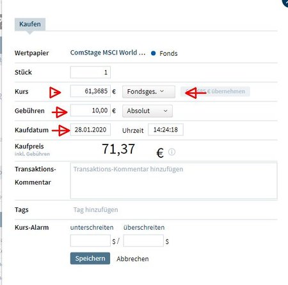
Task: Click the Speichern button
Action: coord(90,259)
